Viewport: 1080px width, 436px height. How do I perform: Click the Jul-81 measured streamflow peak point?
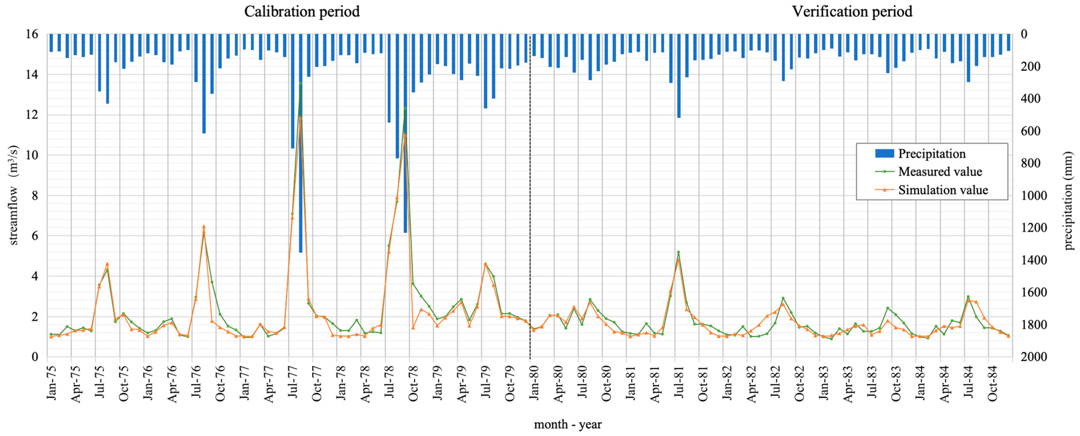[x=678, y=252]
